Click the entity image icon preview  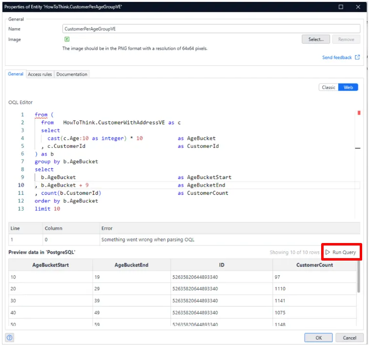[67, 39]
